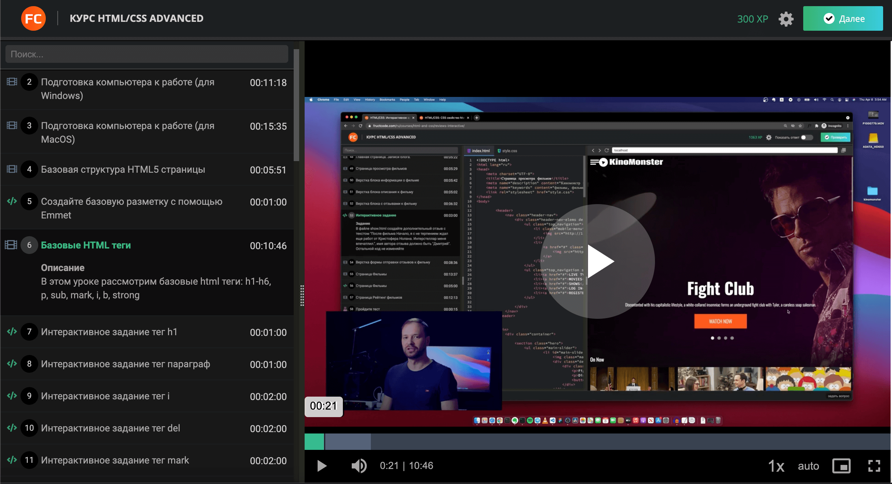Click the FC logo in the header
Screen dimensions: 892x484
pos(33,18)
